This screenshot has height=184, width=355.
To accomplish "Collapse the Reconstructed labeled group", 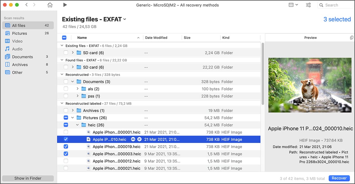I will pyautogui.click(x=62, y=104).
